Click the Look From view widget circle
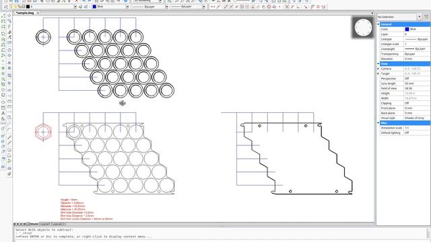Image resolution: width=431 pixels, height=242 pixels. [363, 28]
